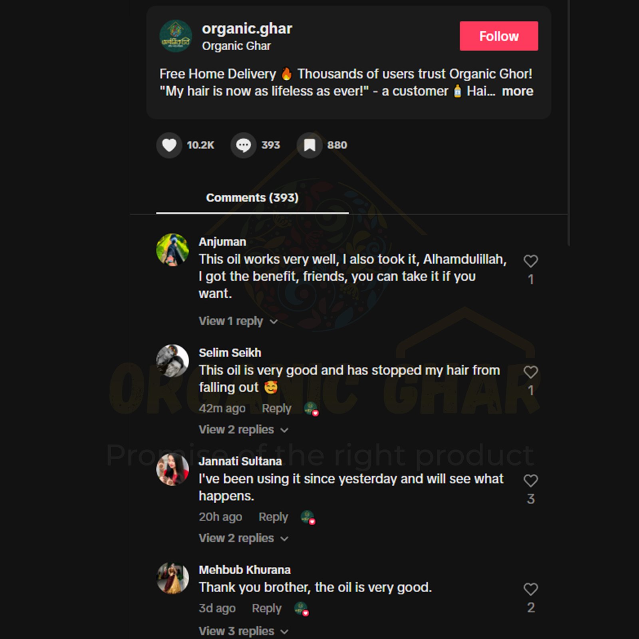Reply to Jannati Sultana's comment

click(273, 517)
